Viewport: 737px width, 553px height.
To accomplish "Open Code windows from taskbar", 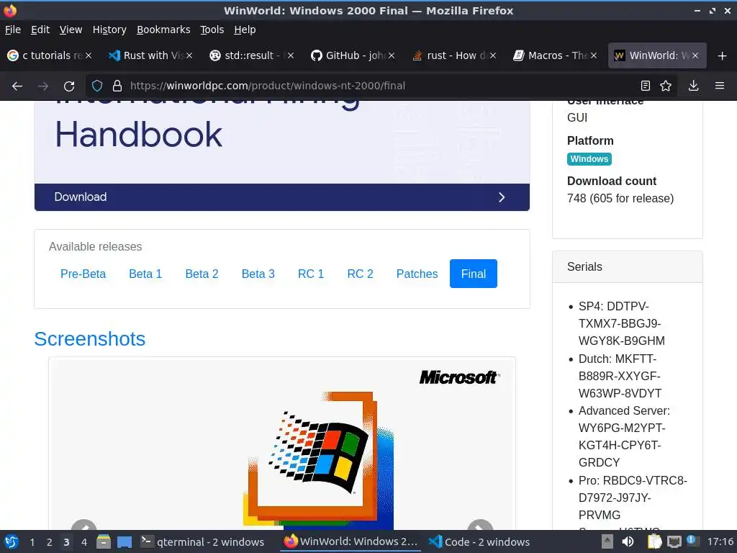I will pyautogui.click(x=480, y=541).
